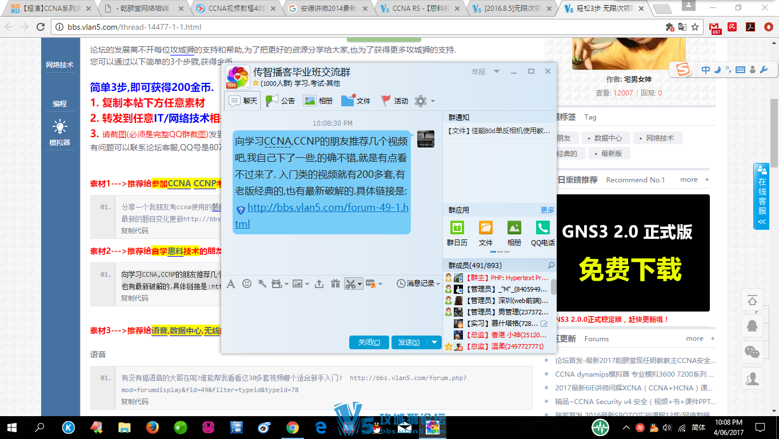
Task: Toggle the Sogou input moon mode icon
Action: (717, 70)
